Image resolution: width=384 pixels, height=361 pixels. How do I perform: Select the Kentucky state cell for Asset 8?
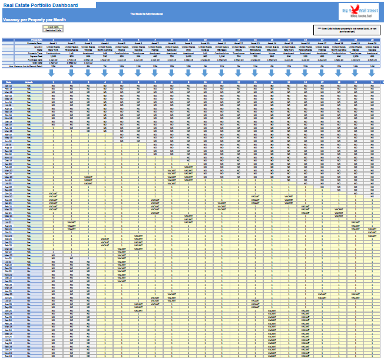click(x=171, y=49)
